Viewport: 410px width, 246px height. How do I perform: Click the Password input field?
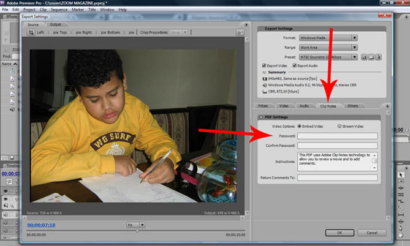pyautogui.click(x=337, y=136)
